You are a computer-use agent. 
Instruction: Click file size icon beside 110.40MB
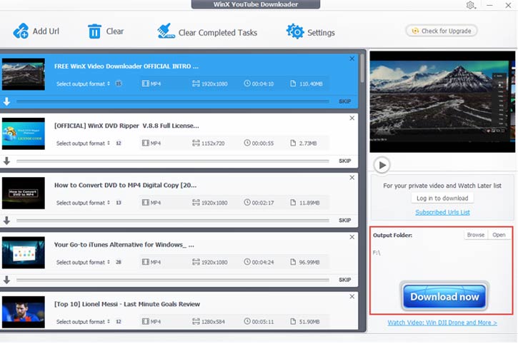pos(293,84)
